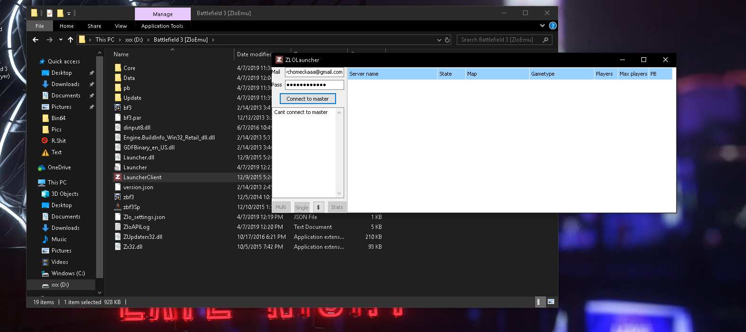This screenshot has height=332, width=746.
Task: Click the dinput8.dll file icon
Action: (x=118, y=127)
